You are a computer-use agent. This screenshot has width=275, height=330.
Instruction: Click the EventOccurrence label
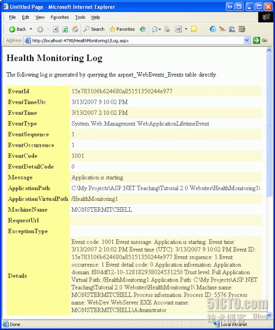[x=31, y=145]
